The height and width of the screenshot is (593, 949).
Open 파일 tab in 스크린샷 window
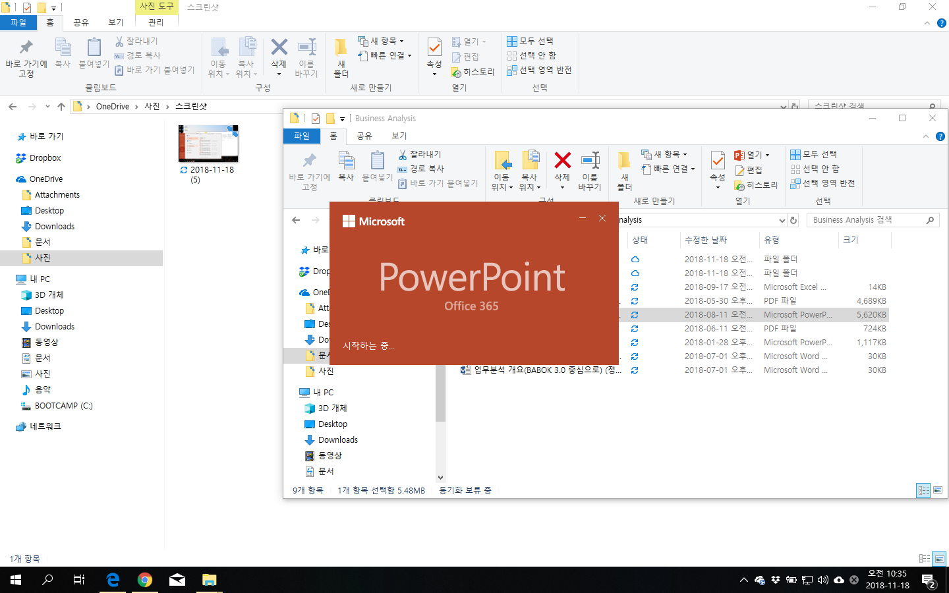(18, 22)
